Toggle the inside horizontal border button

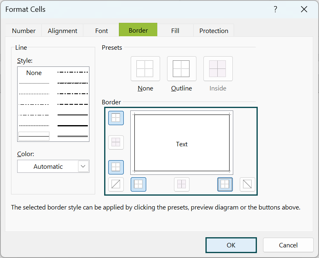pyautogui.click(x=116, y=143)
